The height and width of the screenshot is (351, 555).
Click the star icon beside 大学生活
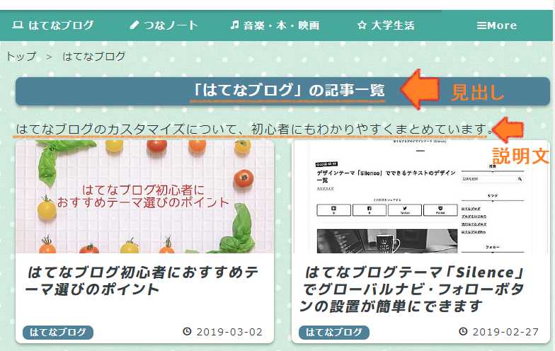coord(362,25)
